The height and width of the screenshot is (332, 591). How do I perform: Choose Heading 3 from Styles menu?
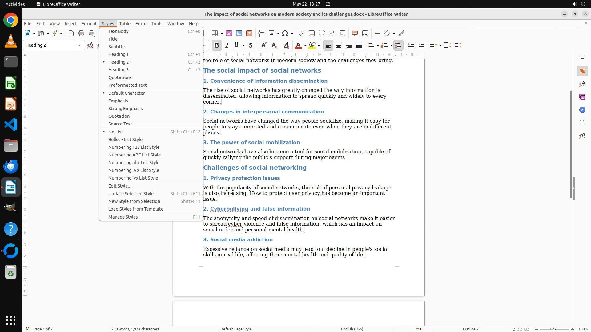(119, 70)
